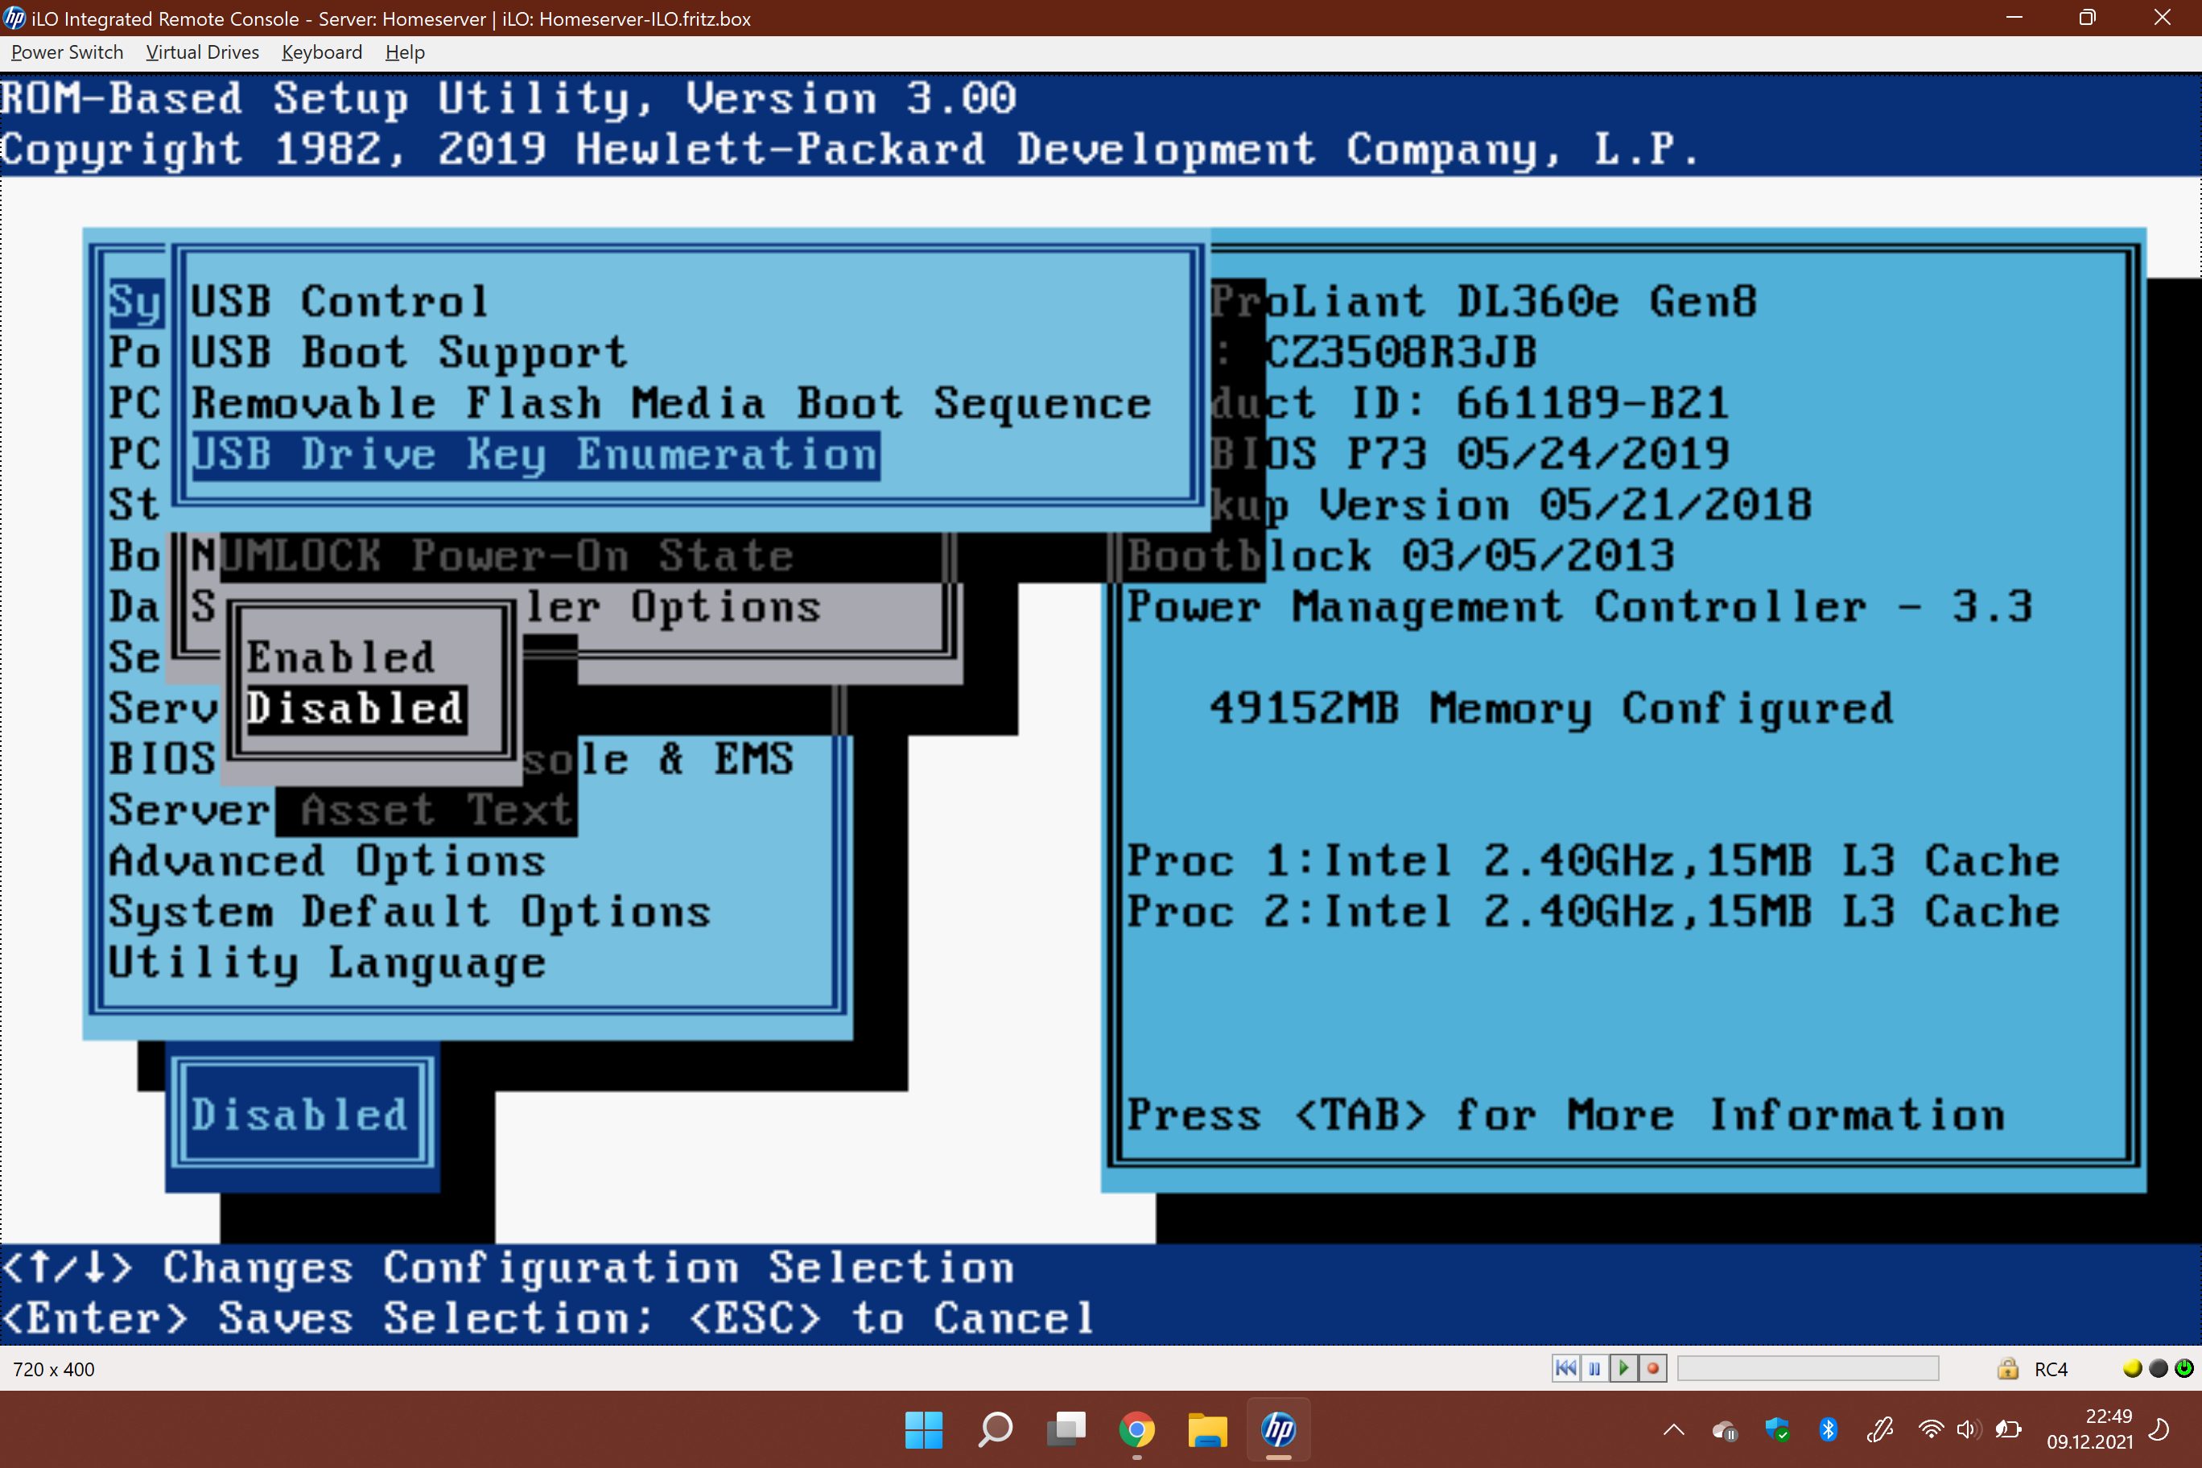Open the Virtual Drives menu

click(202, 52)
